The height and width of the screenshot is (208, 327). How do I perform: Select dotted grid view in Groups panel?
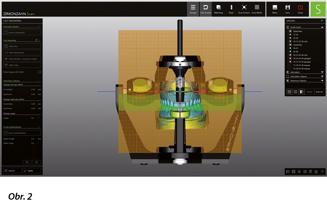(289, 92)
